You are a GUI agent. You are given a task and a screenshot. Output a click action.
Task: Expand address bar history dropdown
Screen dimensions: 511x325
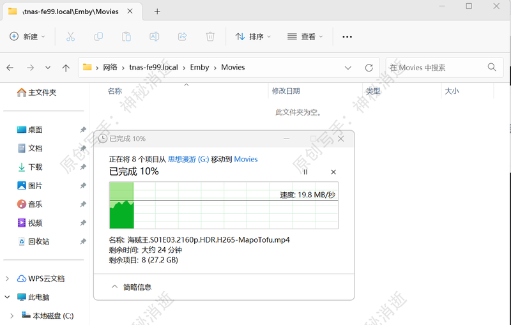(x=348, y=68)
